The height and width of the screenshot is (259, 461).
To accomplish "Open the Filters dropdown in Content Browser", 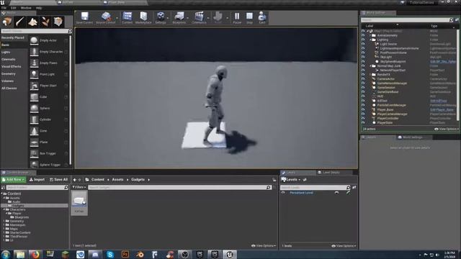I will pyautogui.click(x=79, y=187).
